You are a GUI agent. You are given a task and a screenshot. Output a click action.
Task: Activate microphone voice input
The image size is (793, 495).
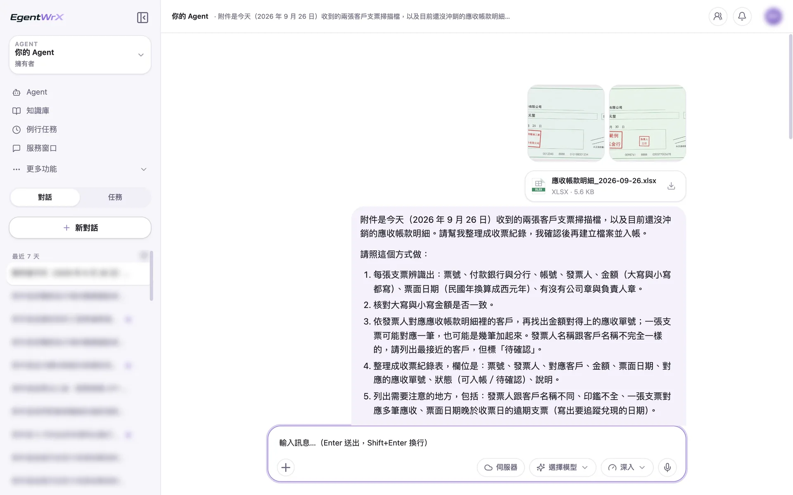pyautogui.click(x=667, y=467)
